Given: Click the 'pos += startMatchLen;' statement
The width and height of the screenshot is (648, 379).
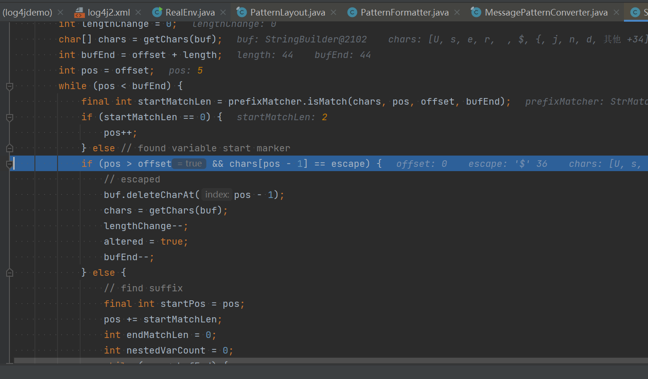Looking at the screenshot, I should 163,319.
